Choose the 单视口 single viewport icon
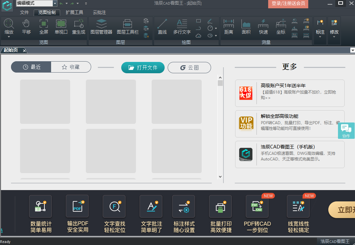The height and width of the screenshot is (245, 355). [61, 27]
